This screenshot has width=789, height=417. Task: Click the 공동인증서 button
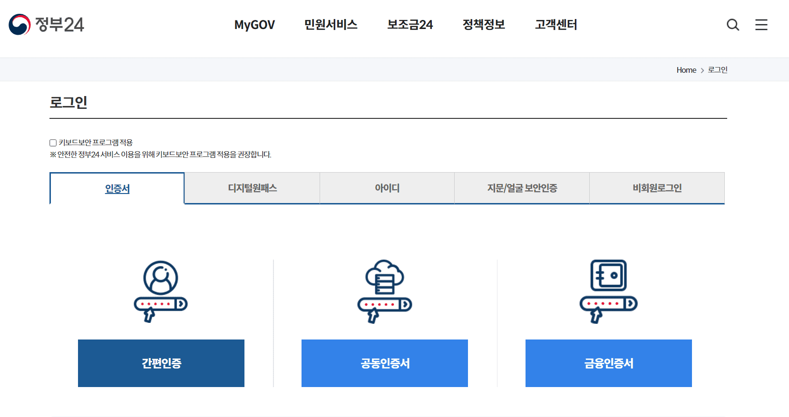[385, 363]
